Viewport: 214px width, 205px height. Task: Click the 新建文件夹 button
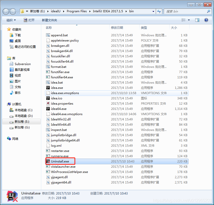click(49, 20)
